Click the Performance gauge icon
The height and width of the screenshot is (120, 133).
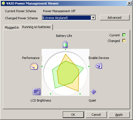34,66
